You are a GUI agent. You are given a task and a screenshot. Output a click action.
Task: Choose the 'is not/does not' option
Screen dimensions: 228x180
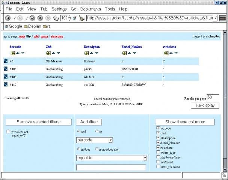[97, 149]
